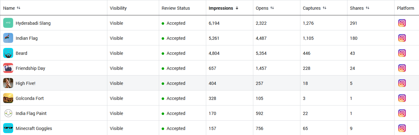Click the Minecraft Goggles effect icon

(x=8, y=128)
